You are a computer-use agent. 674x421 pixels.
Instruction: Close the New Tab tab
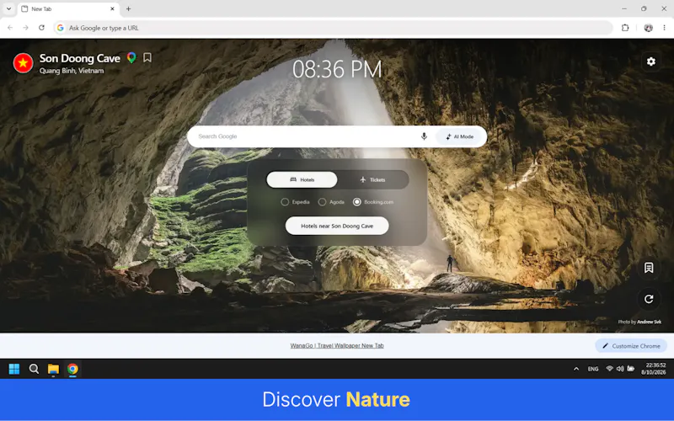pyautogui.click(x=112, y=8)
